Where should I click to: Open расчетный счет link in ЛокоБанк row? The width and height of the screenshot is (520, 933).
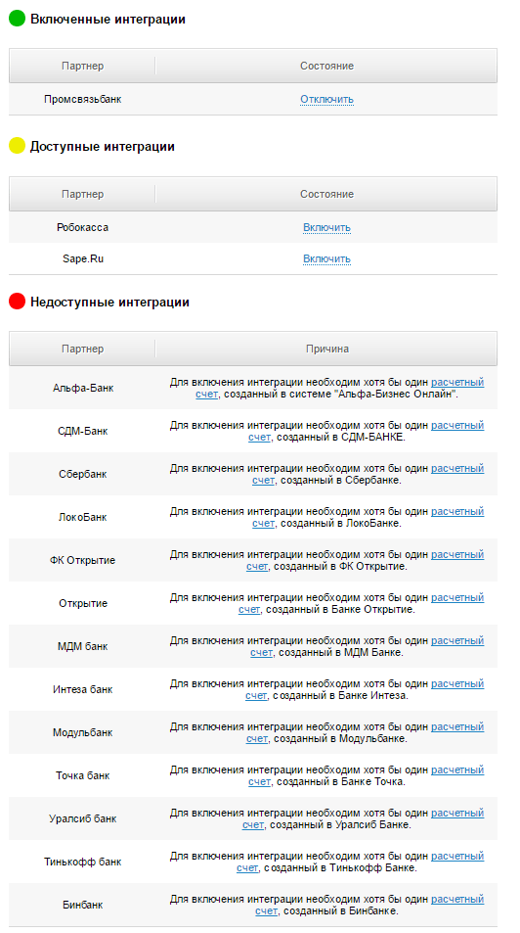(457, 511)
